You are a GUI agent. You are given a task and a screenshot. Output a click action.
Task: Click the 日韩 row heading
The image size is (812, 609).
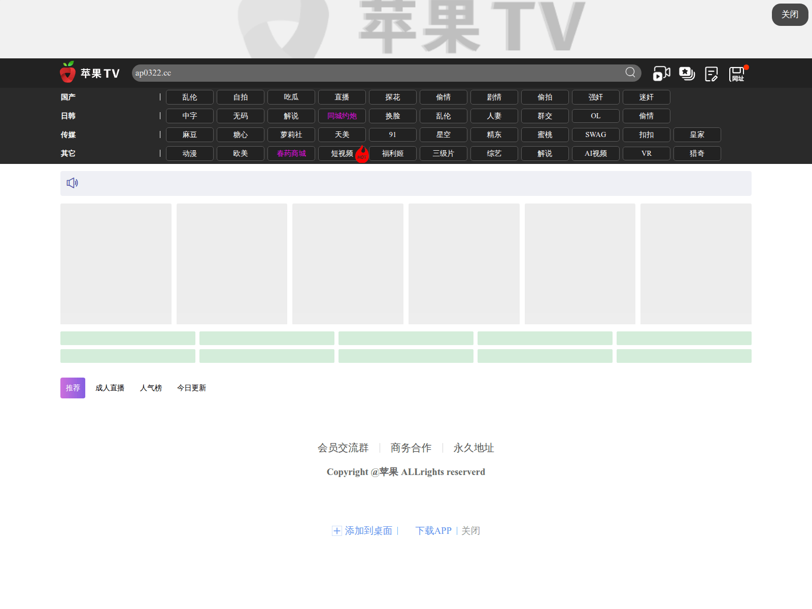(68, 116)
